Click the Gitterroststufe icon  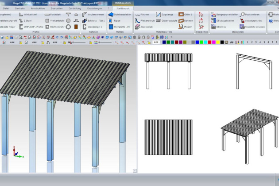166,20
